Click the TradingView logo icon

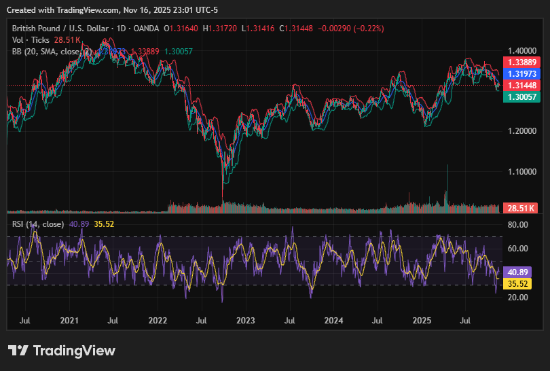coord(18,351)
